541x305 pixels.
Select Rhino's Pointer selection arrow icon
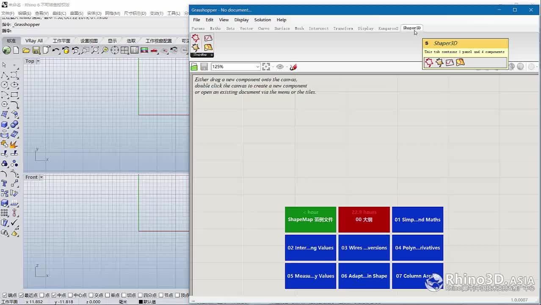(5, 65)
